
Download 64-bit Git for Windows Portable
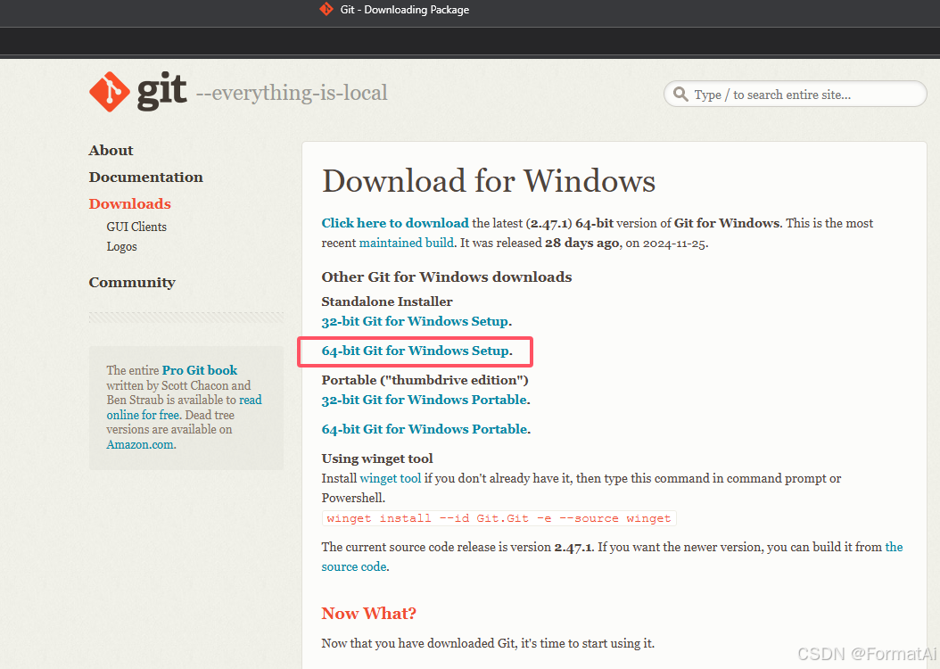click(x=425, y=429)
